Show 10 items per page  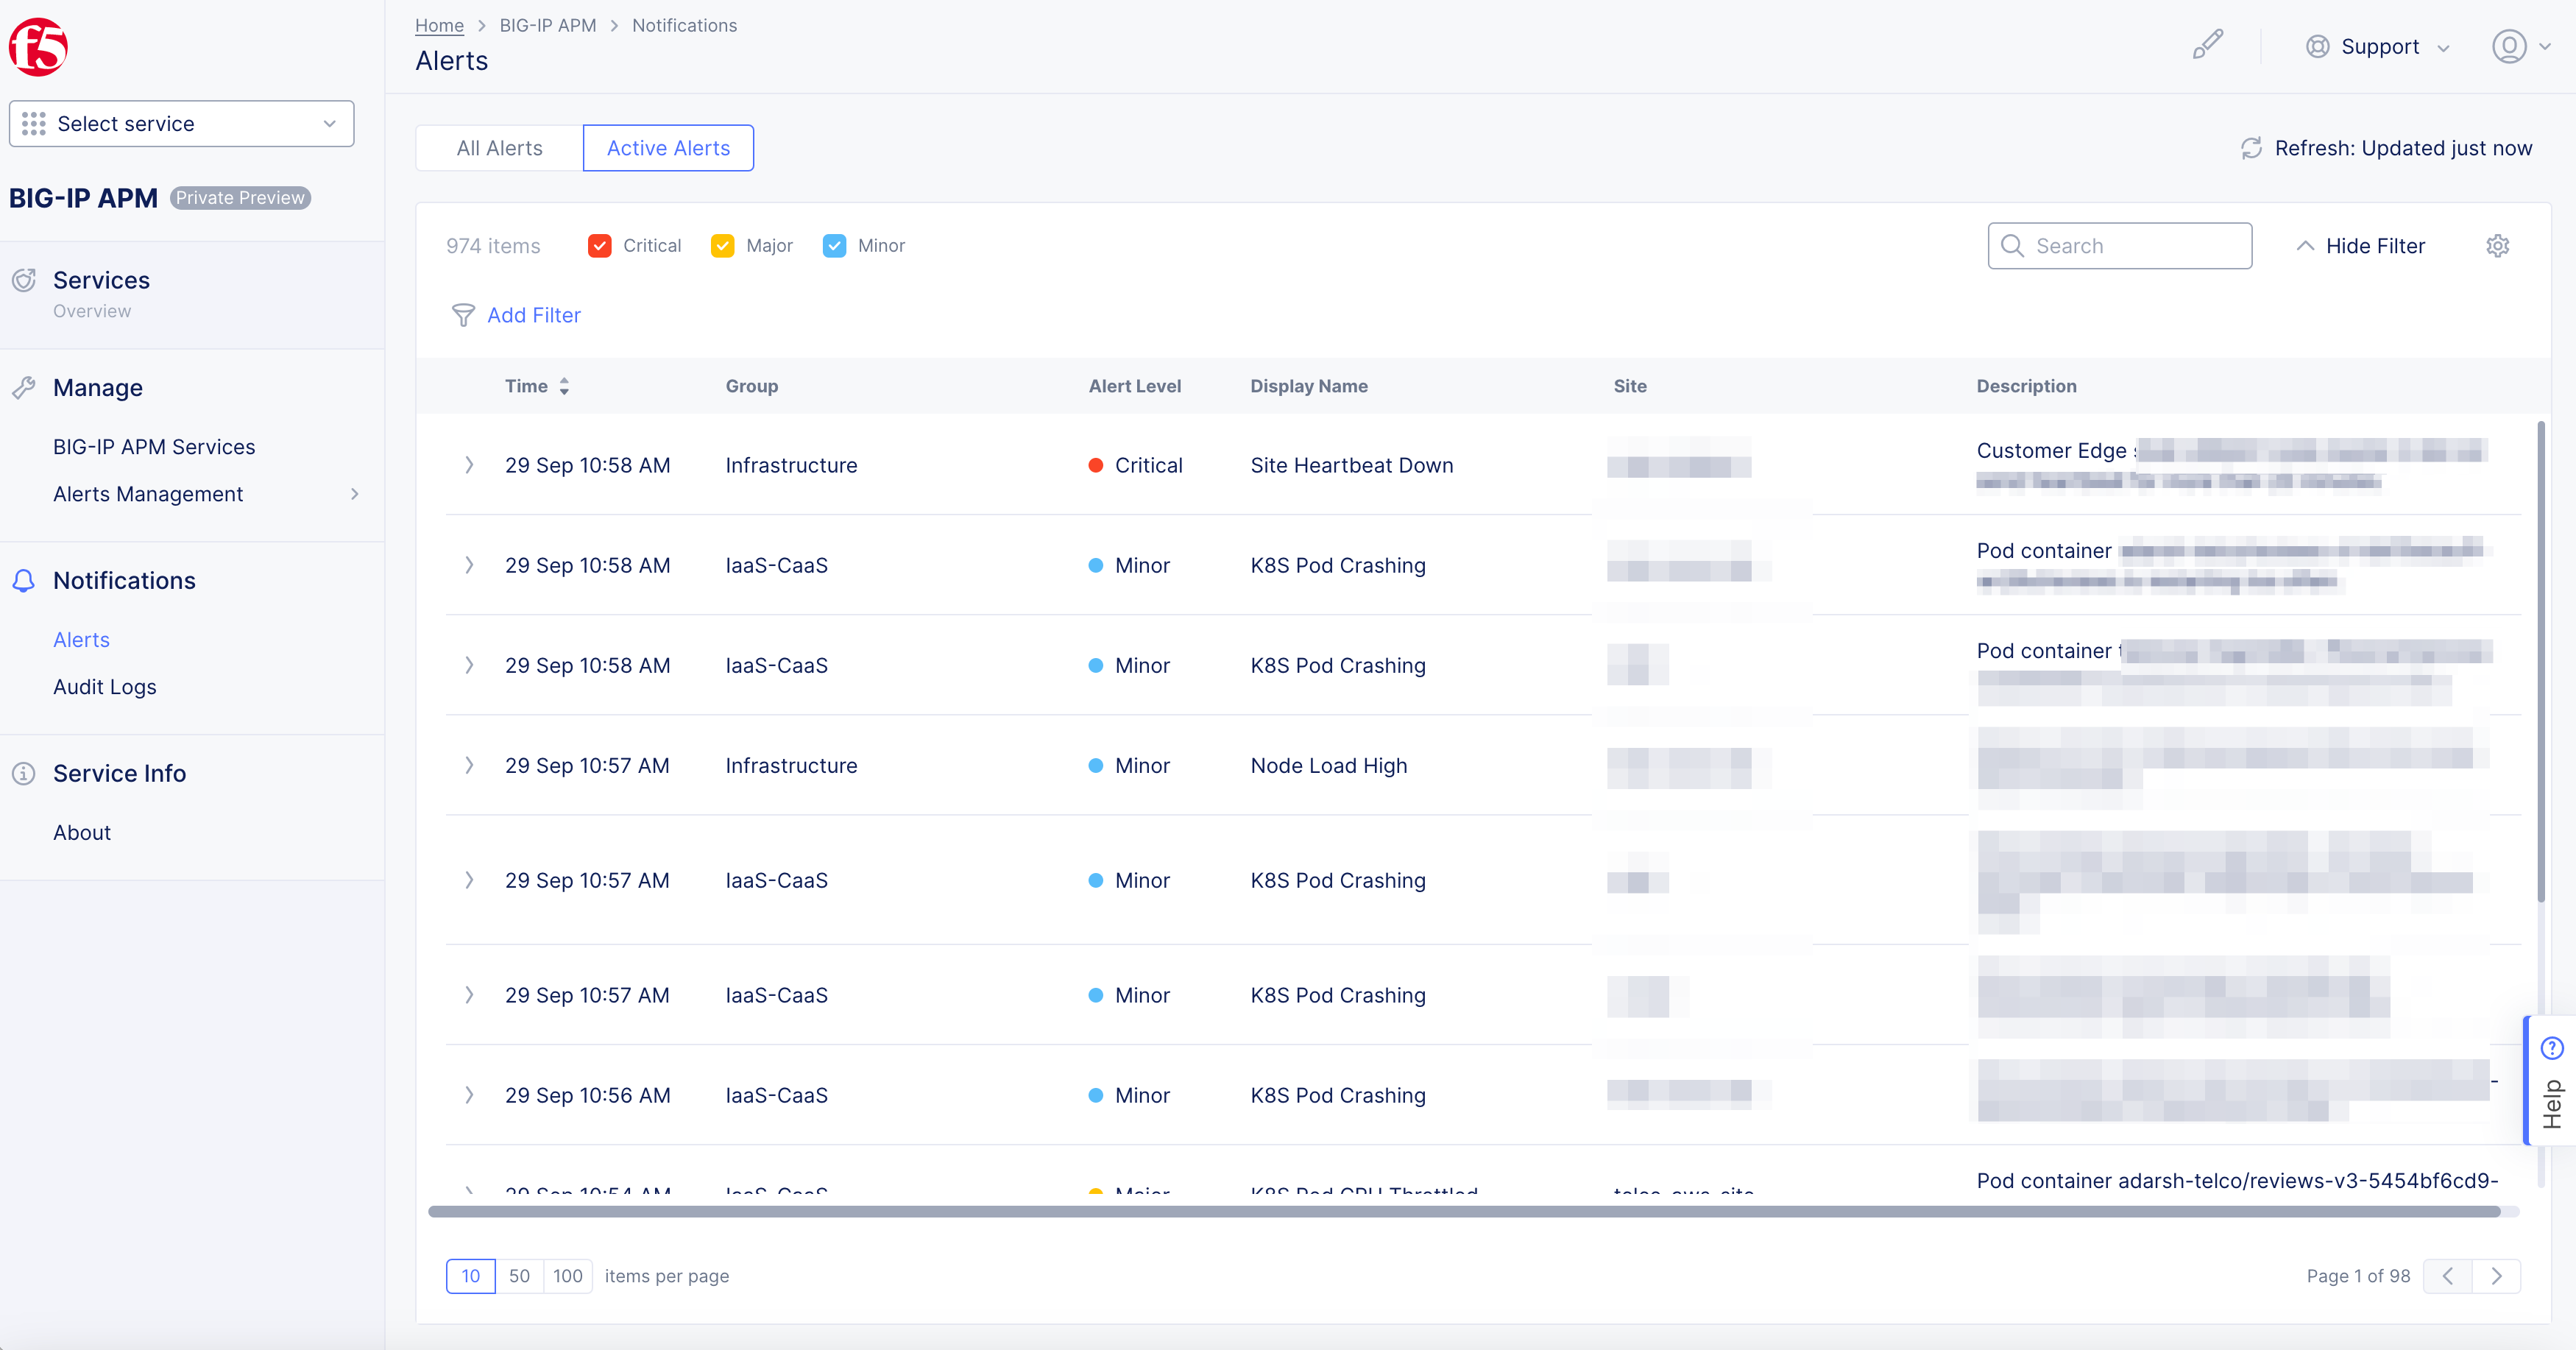coord(471,1276)
